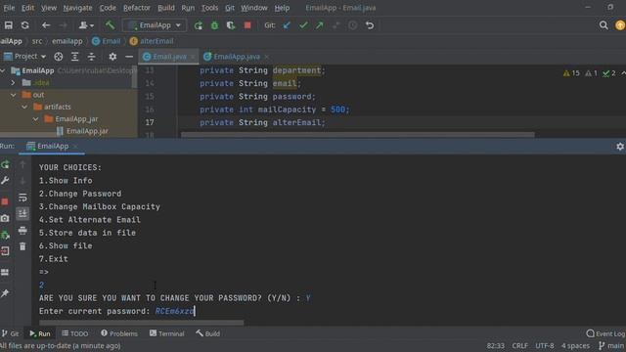Toggle soft-wrap in console
The height and width of the screenshot is (352, 626).
tap(22, 198)
